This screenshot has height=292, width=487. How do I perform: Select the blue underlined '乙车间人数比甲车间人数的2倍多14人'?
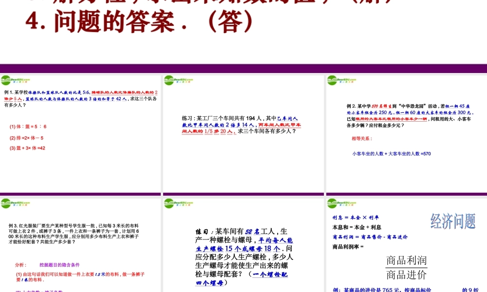click(240, 122)
